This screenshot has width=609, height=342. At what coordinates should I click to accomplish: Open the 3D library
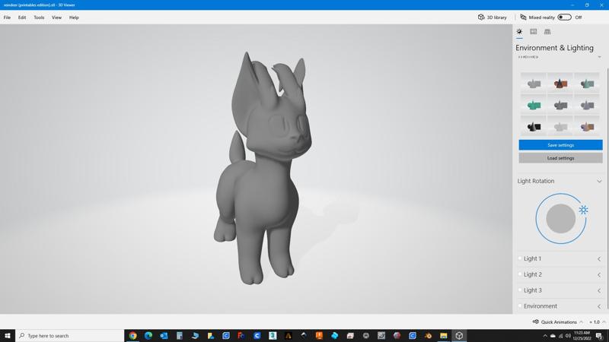tap(492, 17)
